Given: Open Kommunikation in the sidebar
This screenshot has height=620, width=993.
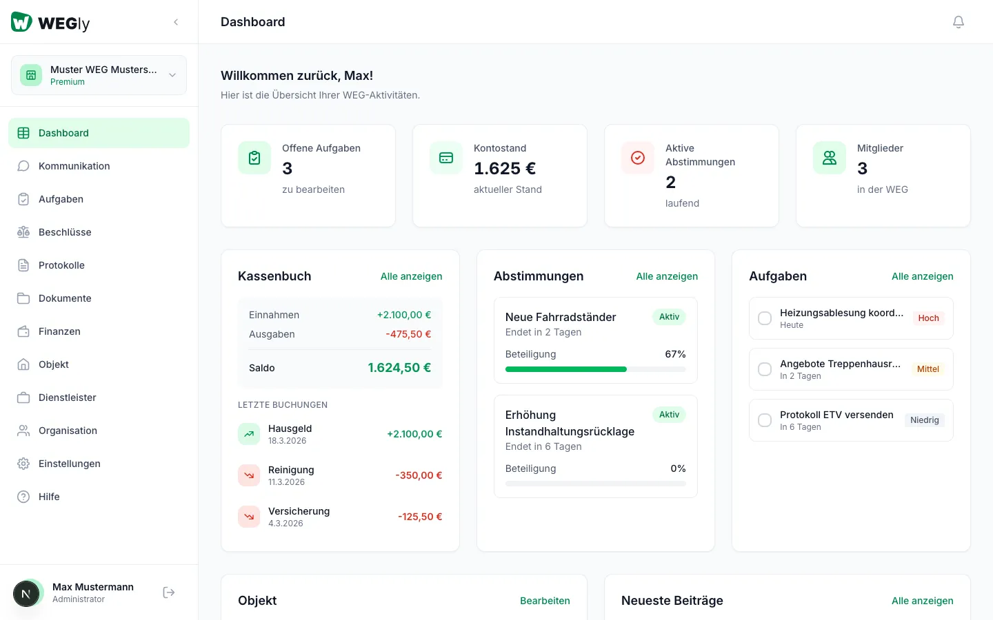Looking at the screenshot, I should (x=74, y=166).
